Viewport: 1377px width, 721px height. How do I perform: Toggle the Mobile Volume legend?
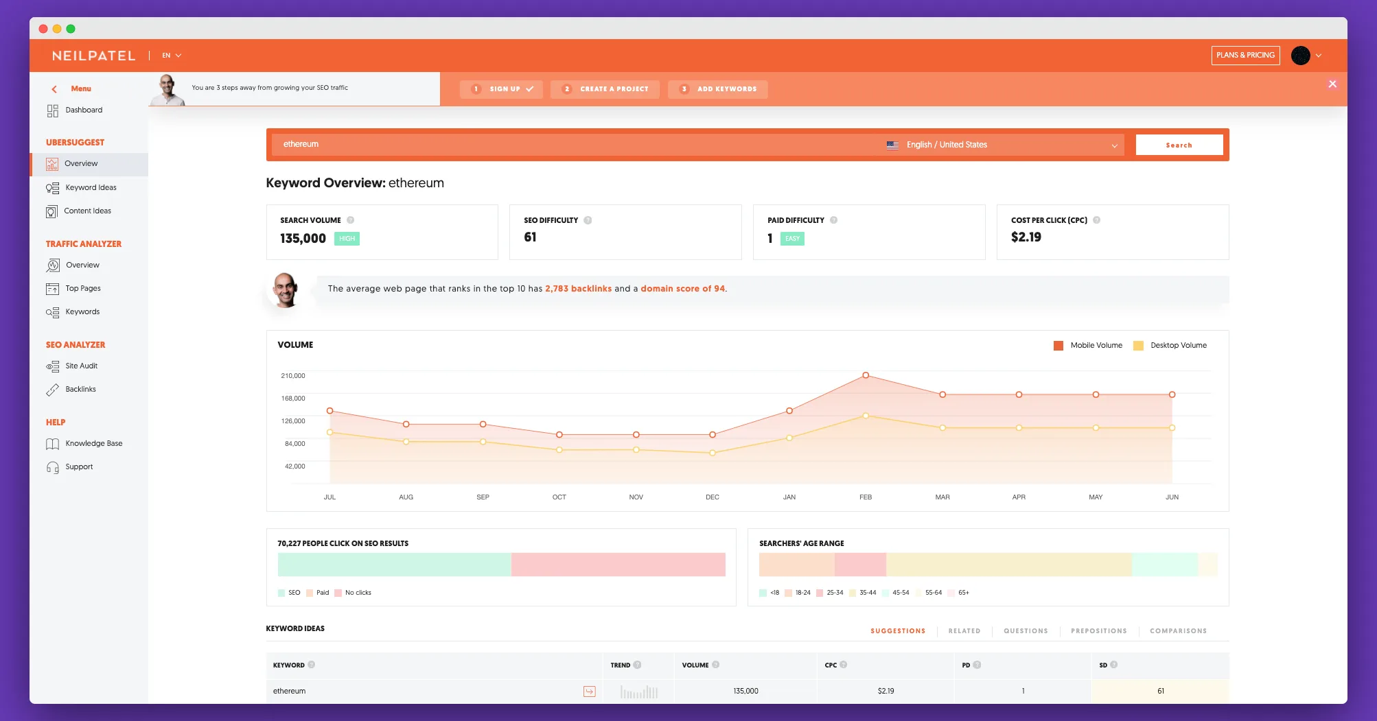coord(1088,345)
